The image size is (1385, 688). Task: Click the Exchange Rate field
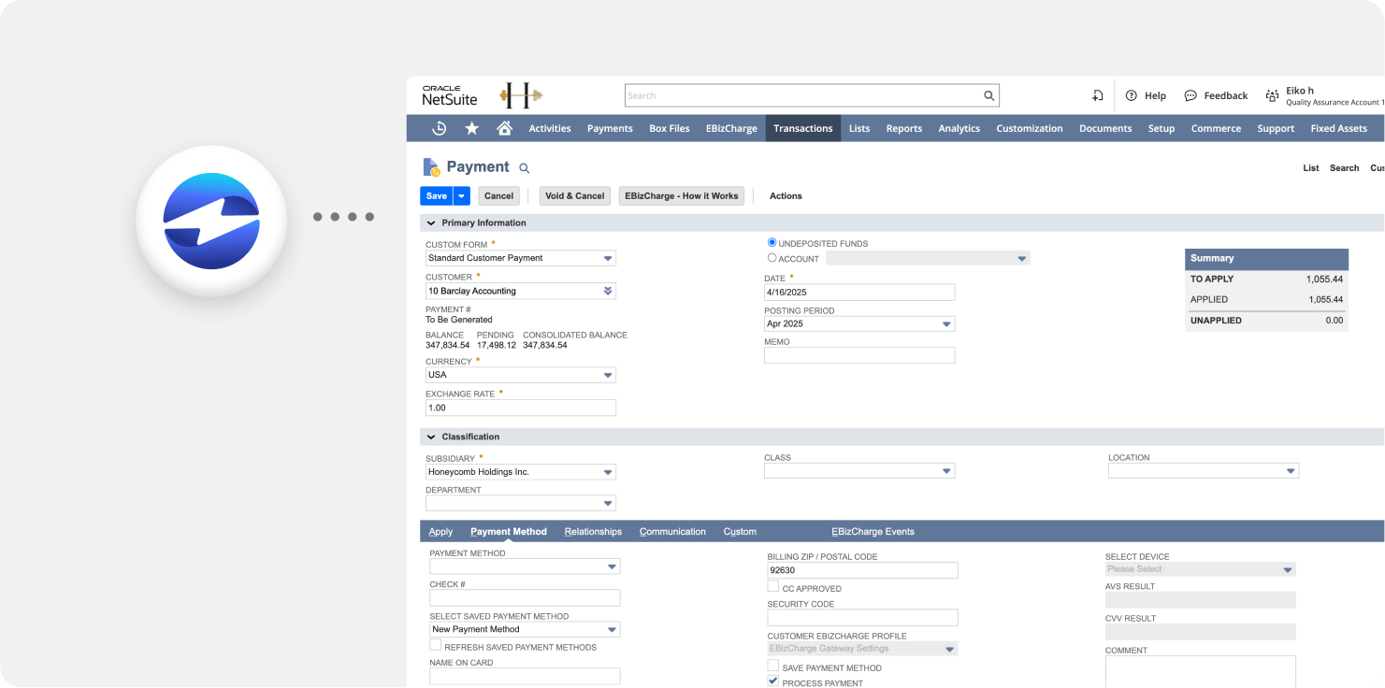521,408
